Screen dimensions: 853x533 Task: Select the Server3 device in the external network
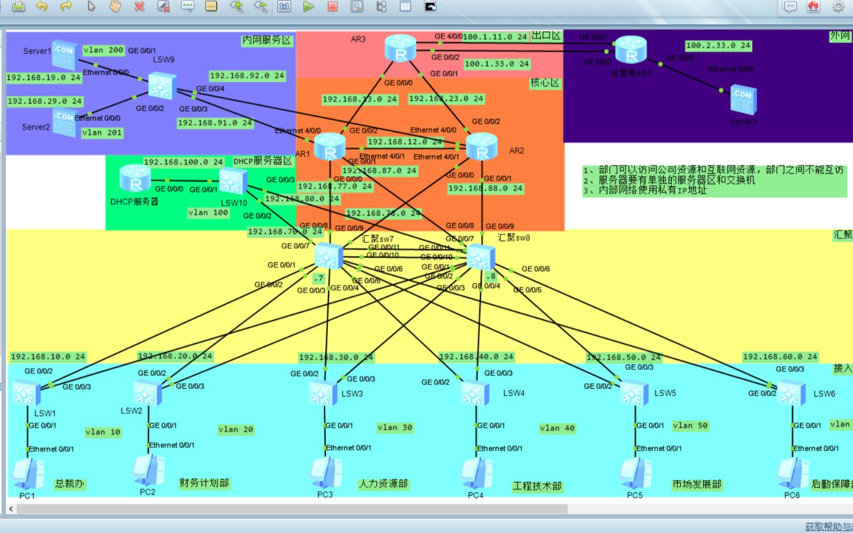click(743, 100)
